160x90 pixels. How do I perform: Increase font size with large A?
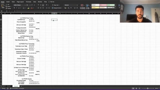pyautogui.click(x=32, y=5)
